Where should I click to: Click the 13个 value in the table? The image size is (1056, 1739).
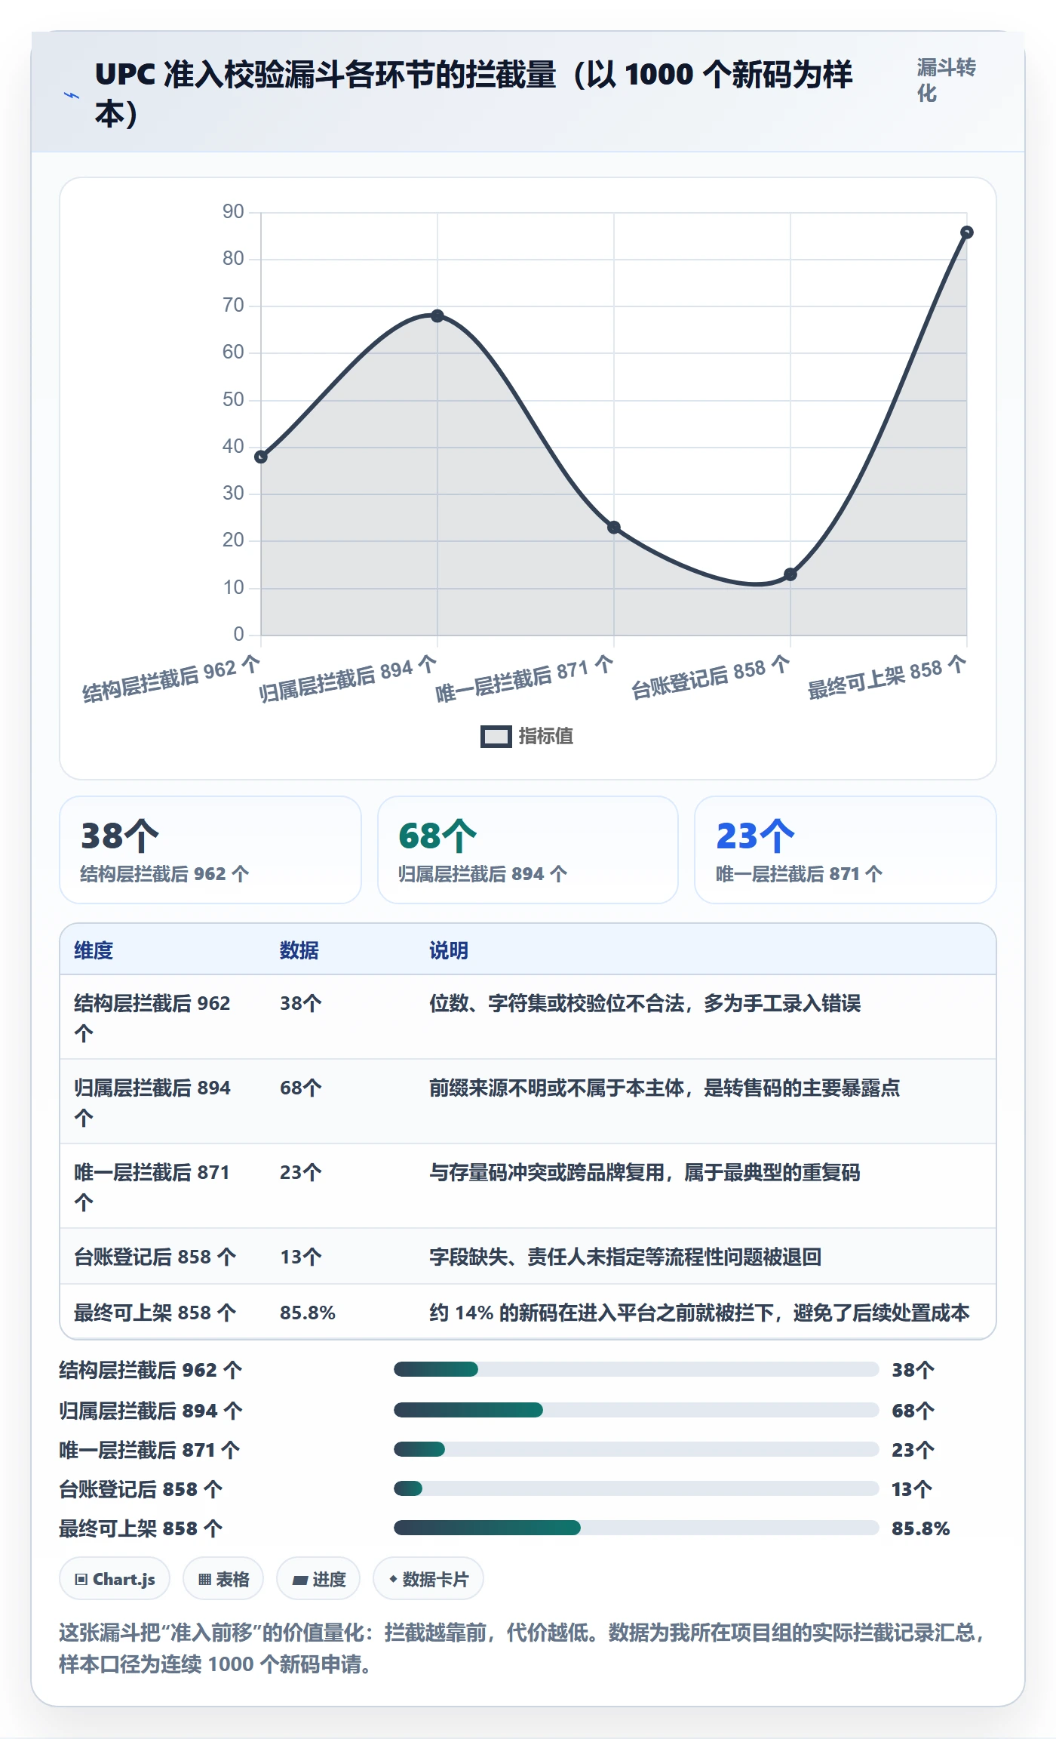(x=301, y=1257)
